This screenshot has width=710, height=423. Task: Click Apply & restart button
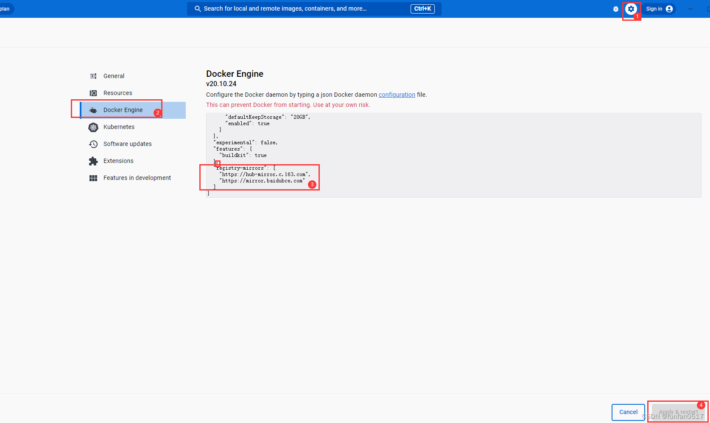click(x=678, y=412)
